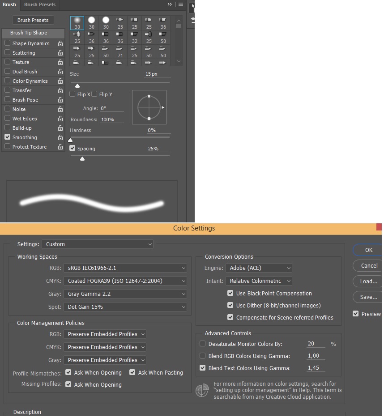Switch to the Brush tab
Image resolution: width=384 pixels, height=418 pixels.
(x=9, y=4)
